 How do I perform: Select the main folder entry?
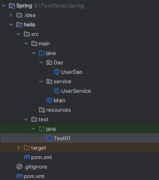[79, 43]
